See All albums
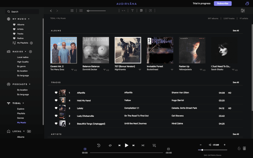253x158 pixels. 236,31
